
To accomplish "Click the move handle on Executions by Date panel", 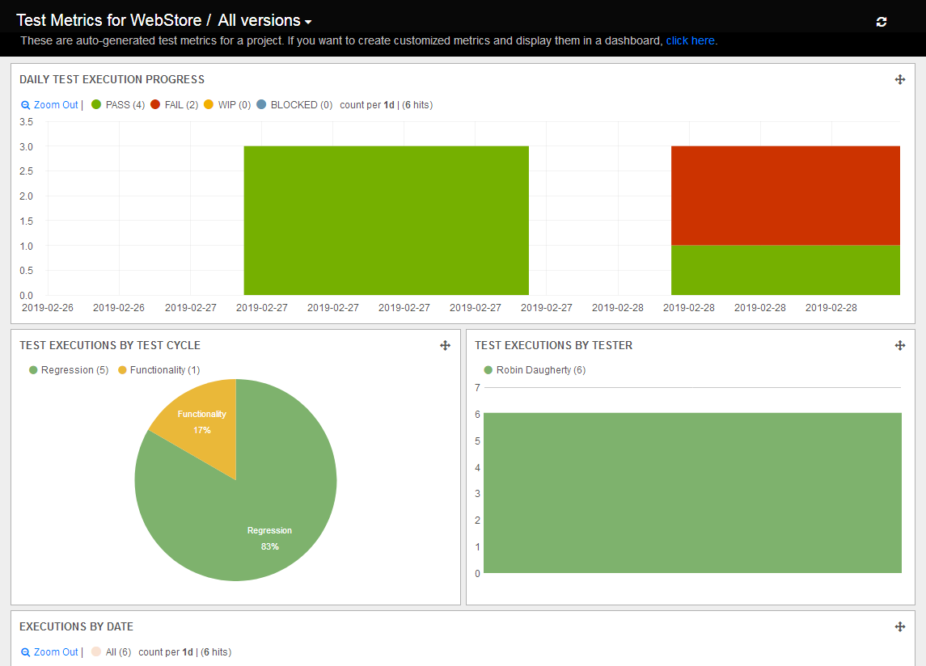I will pyautogui.click(x=899, y=626).
